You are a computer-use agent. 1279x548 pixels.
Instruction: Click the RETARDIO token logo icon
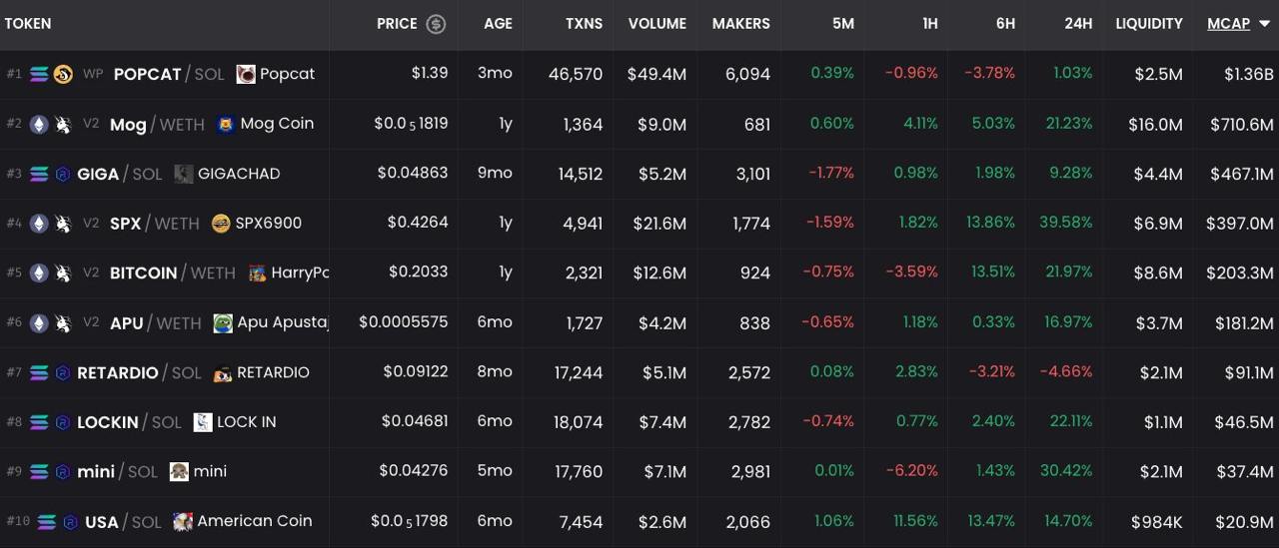coord(223,372)
